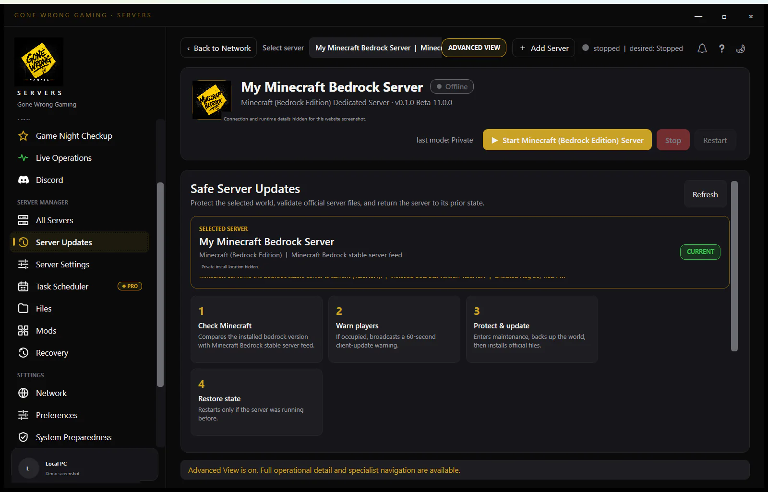
Task: Open Server Settings
Action: click(x=79, y=264)
